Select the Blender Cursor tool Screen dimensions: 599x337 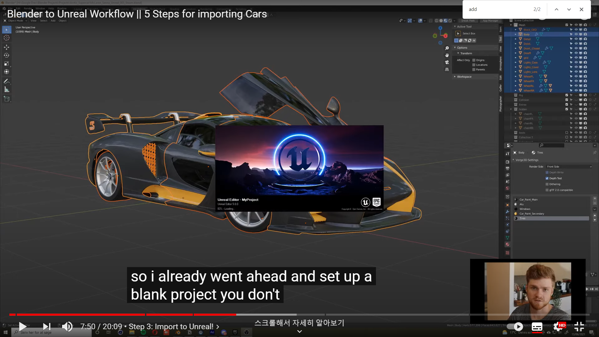(7, 38)
